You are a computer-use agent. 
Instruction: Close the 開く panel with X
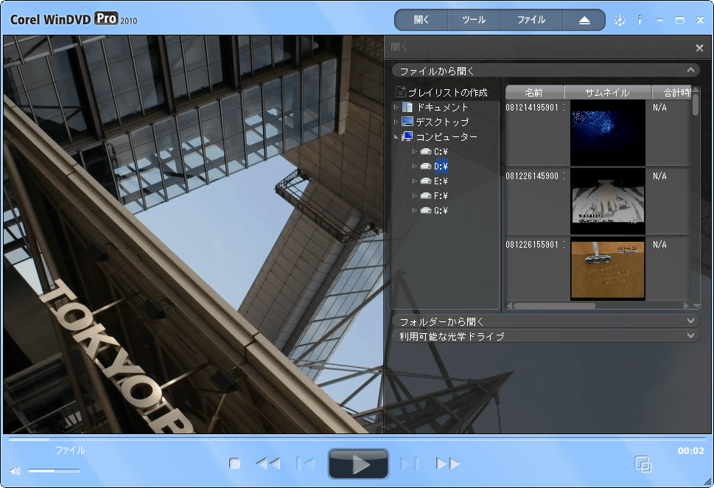coord(699,48)
